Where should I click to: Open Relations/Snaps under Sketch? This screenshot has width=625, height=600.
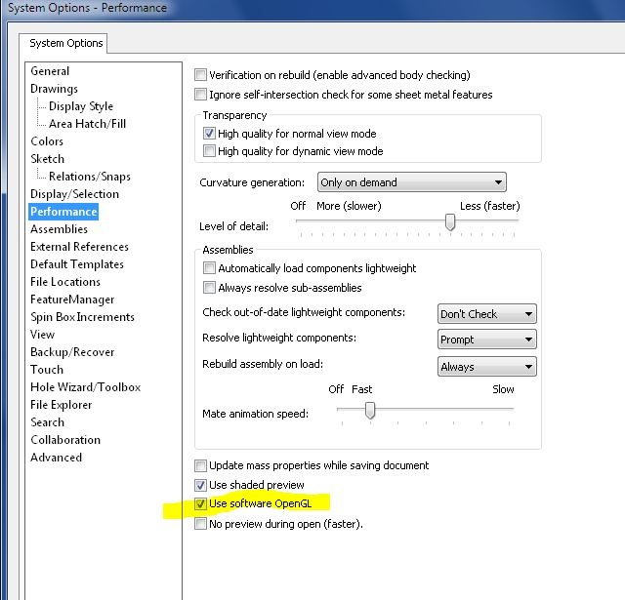coord(90,177)
